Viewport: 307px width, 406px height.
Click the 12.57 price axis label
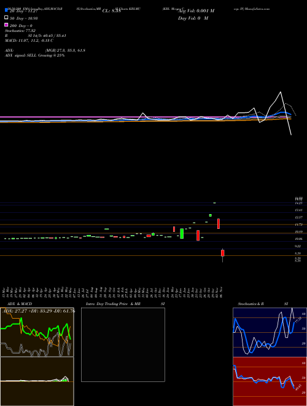[299, 217]
